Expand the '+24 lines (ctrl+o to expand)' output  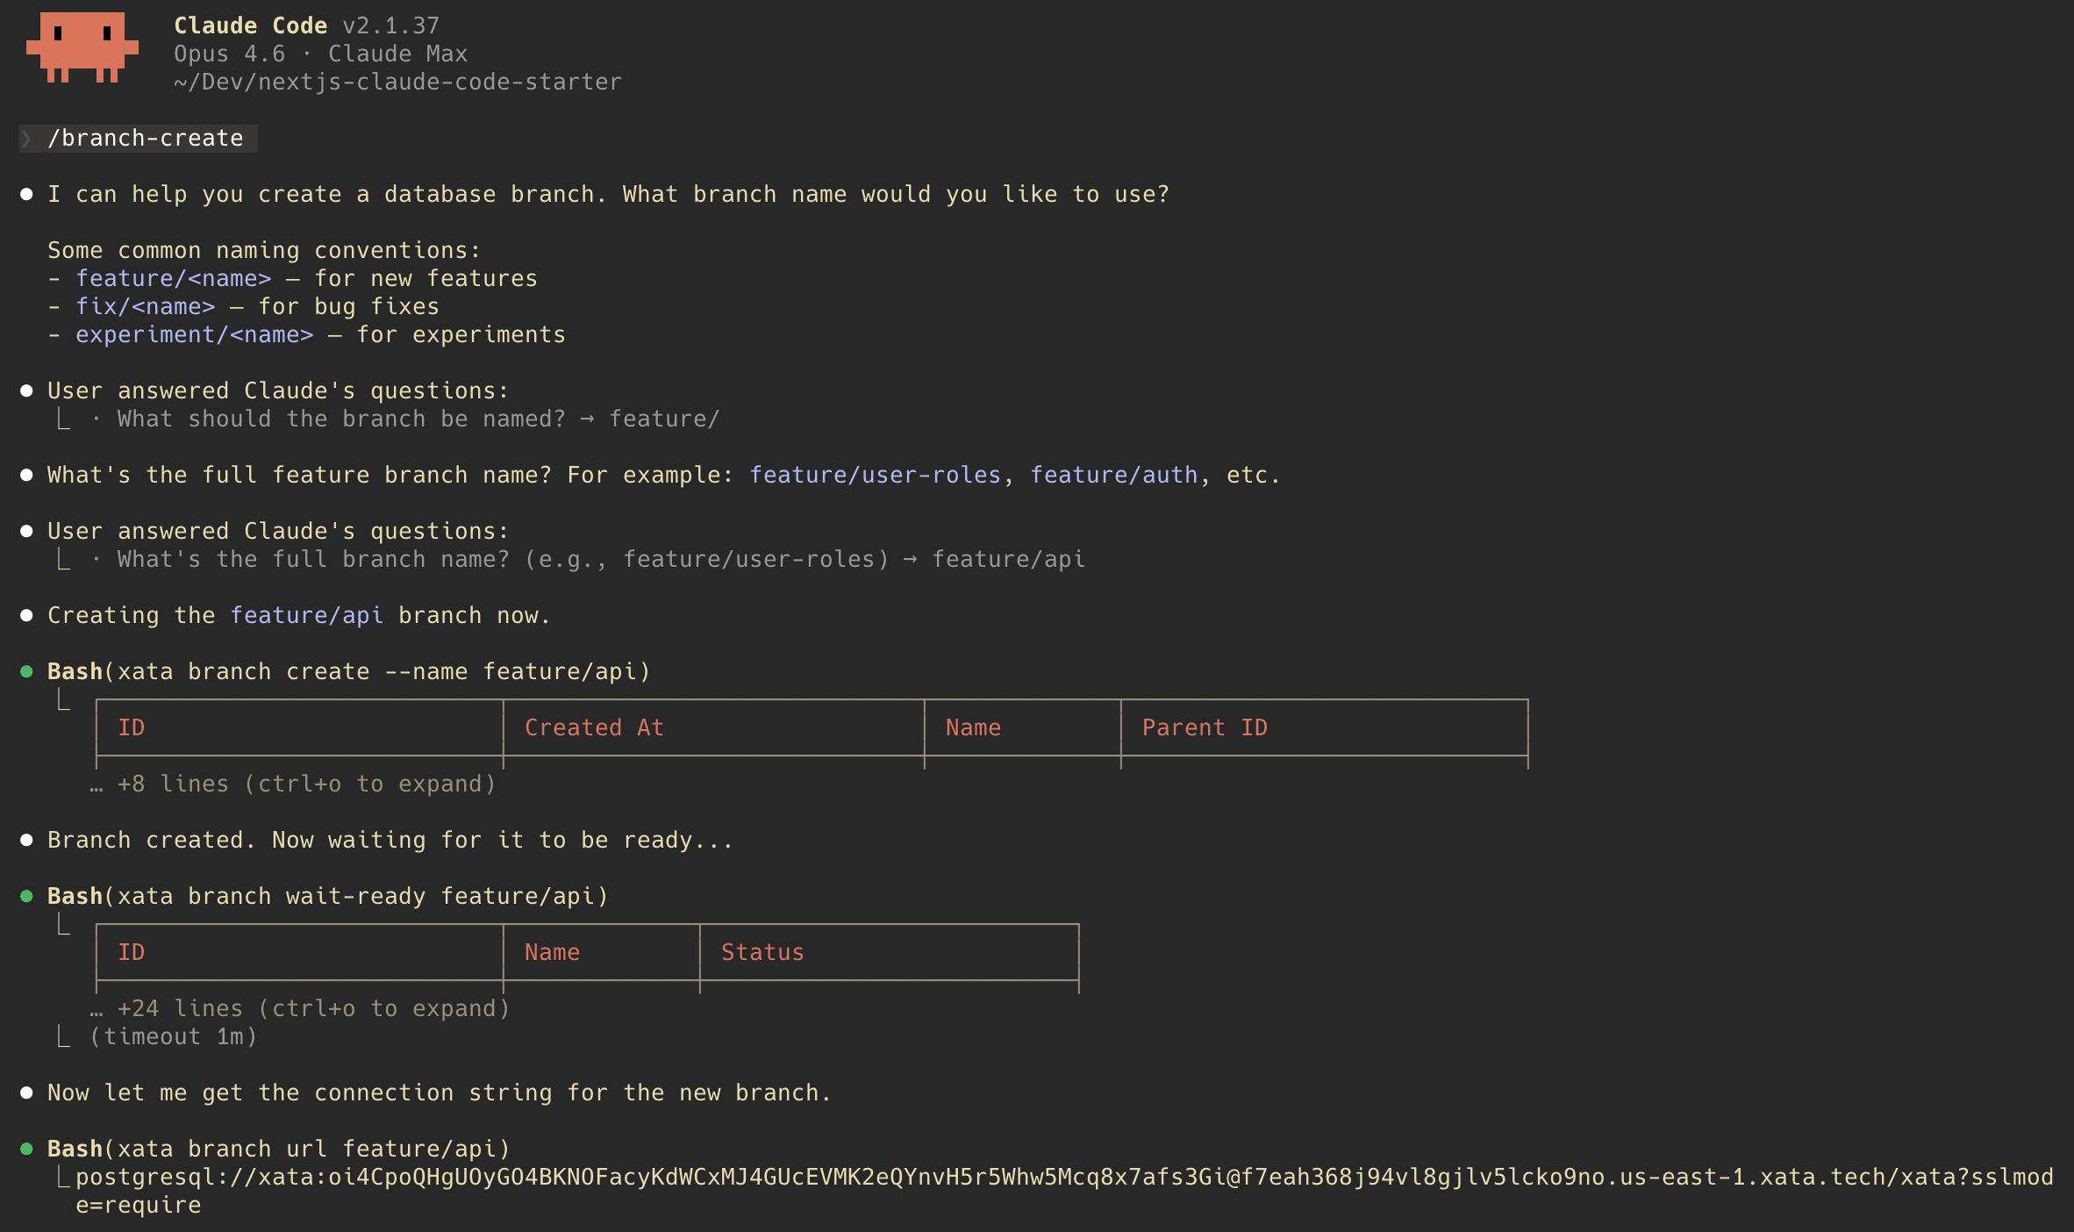[300, 1009]
